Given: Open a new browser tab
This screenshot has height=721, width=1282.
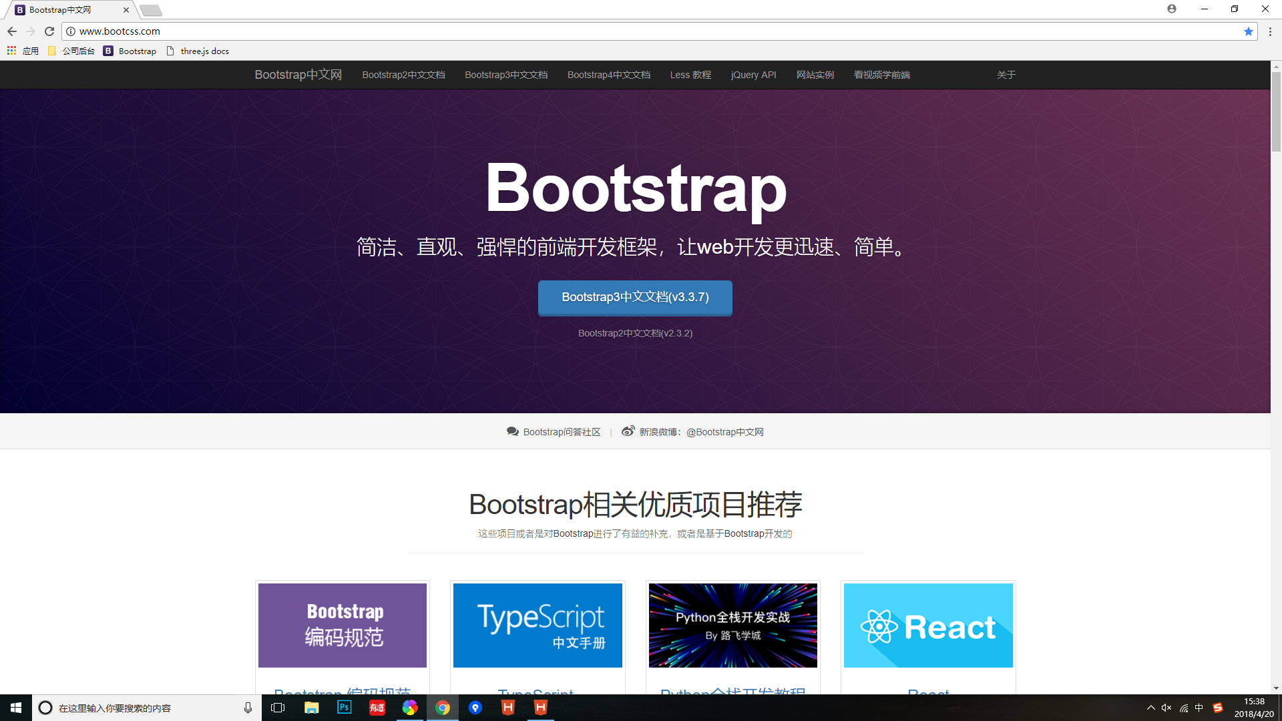Looking at the screenshot, I should [151, 10].
